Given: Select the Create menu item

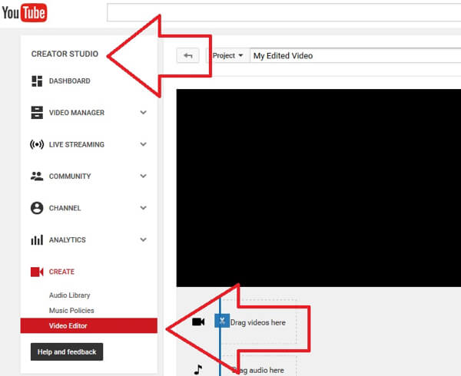Looking at the screenshot, I should coord(61,272).
